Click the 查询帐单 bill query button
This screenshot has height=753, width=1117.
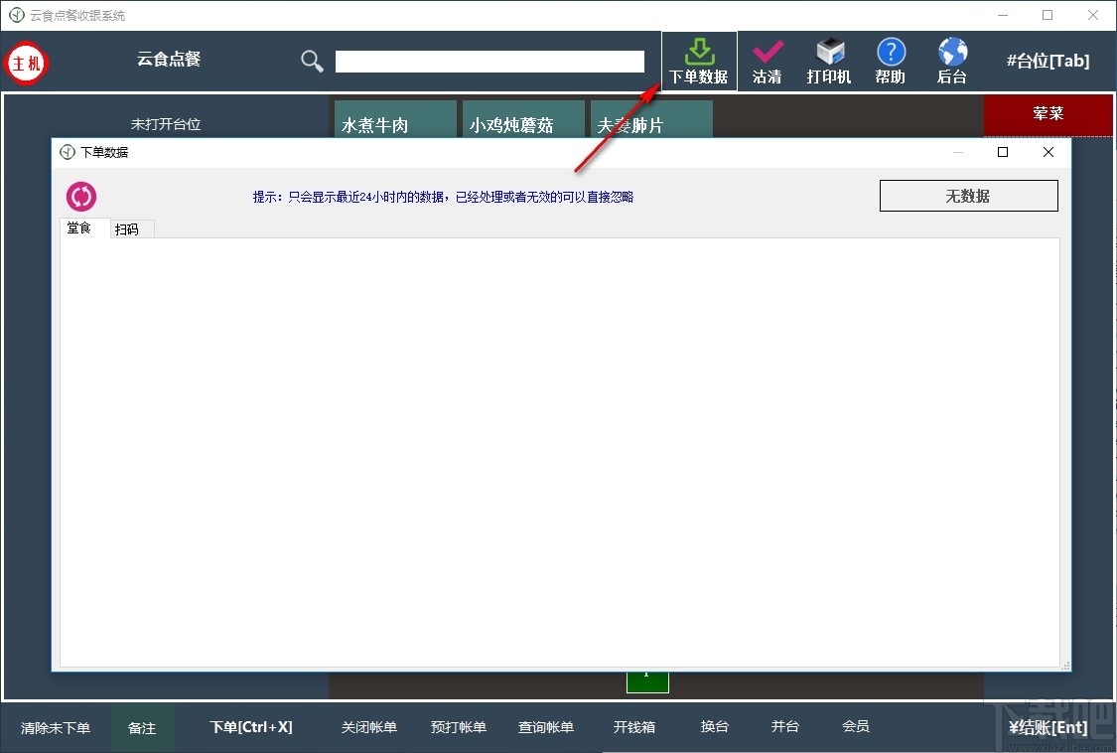(546, 727)
